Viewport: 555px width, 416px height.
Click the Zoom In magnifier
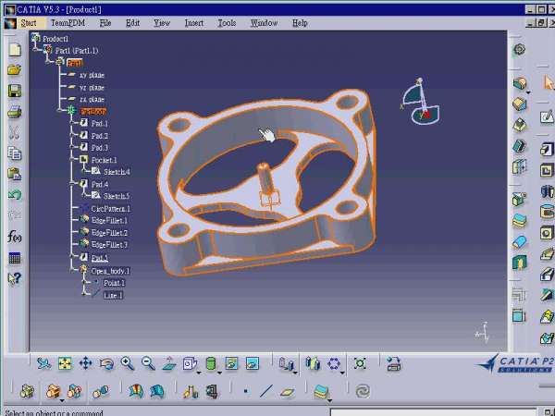pos(127,363)
